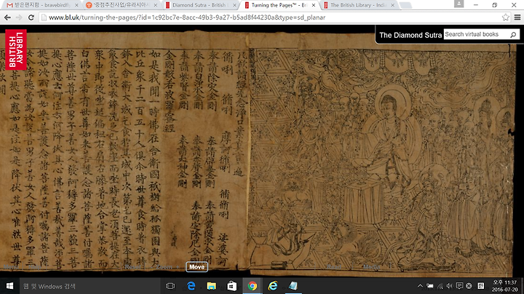Click the battery status tray icon
524x294 pixels.
[430, 286]
